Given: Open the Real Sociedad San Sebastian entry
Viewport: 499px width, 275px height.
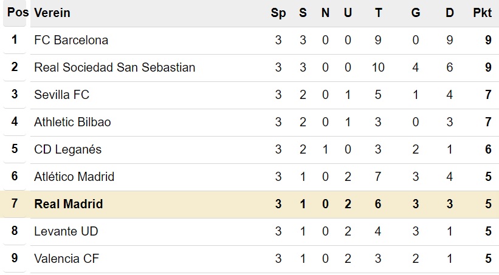Looking at the screenshot, I should 114,67.
